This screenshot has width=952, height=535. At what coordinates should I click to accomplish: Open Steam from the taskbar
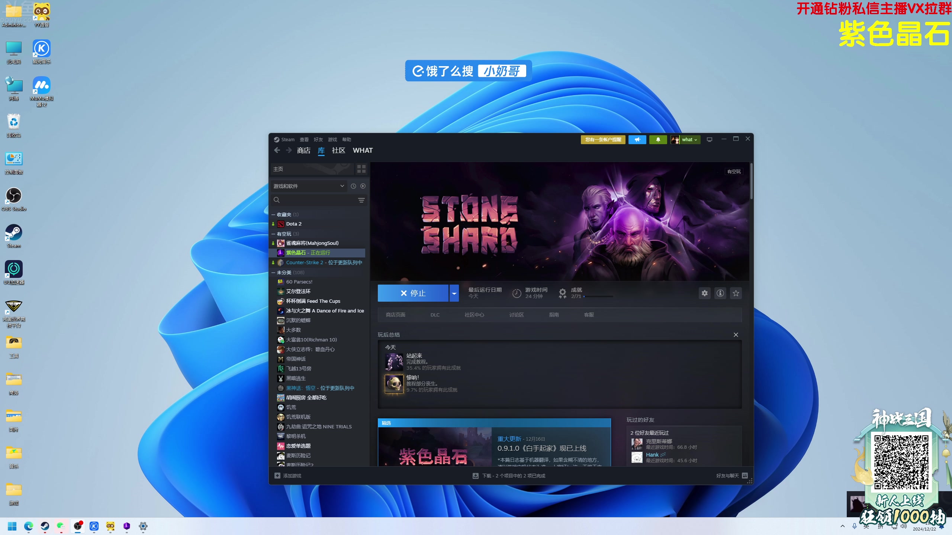pyautogui.click(x=45, y=526)
